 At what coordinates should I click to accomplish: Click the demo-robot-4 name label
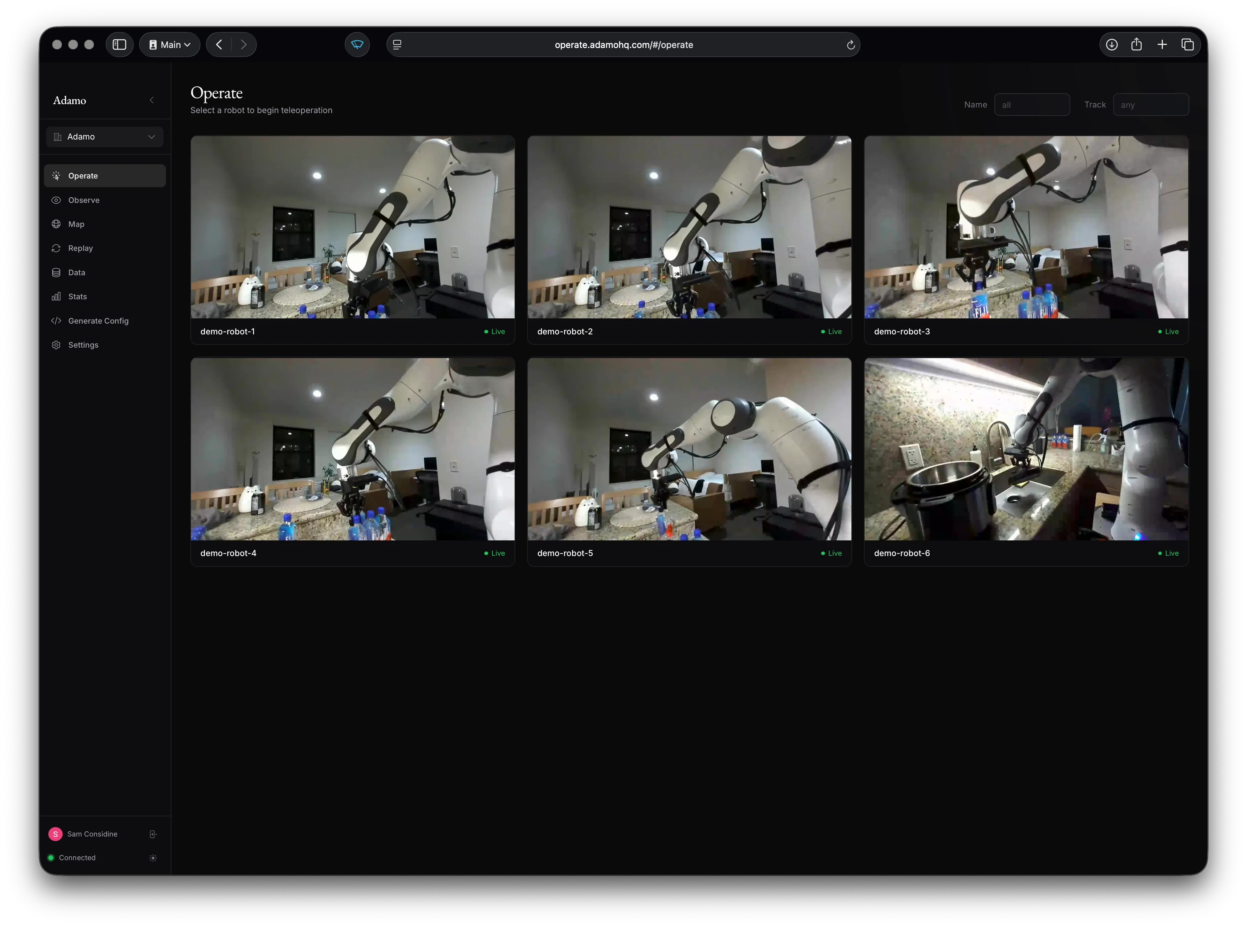coord(228,553)
